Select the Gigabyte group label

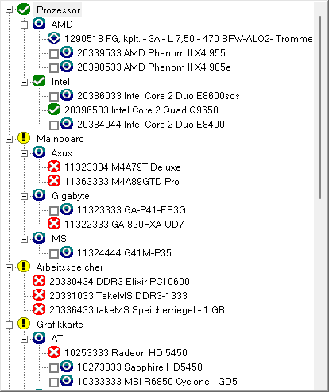(x=71, y=196)
